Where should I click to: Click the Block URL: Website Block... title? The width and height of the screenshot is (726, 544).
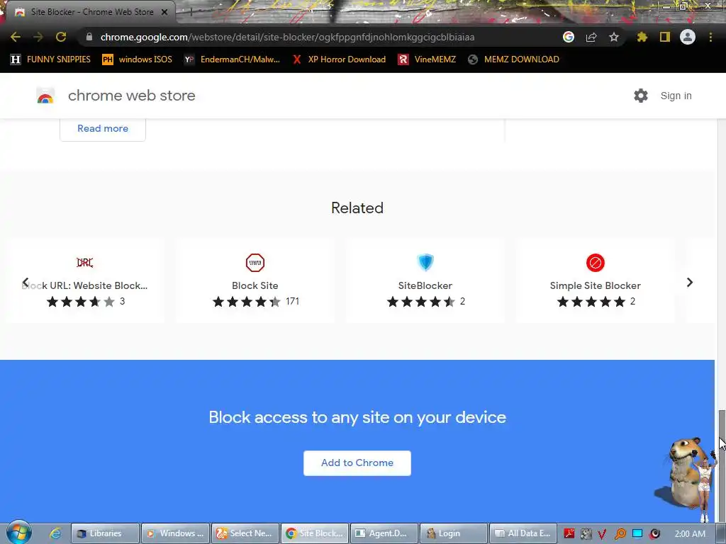click(x=85, y=285)
